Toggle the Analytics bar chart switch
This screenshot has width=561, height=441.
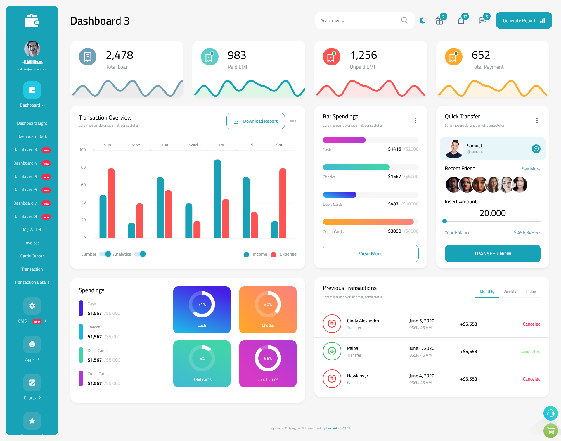[142, 254]
